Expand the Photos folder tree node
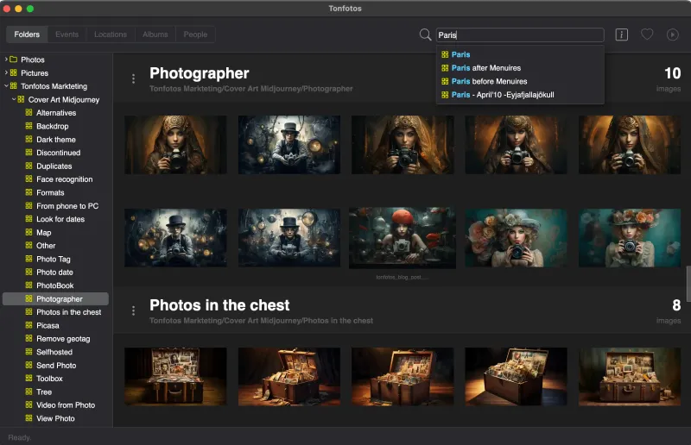Screen dimensions: 691x445 6,59
